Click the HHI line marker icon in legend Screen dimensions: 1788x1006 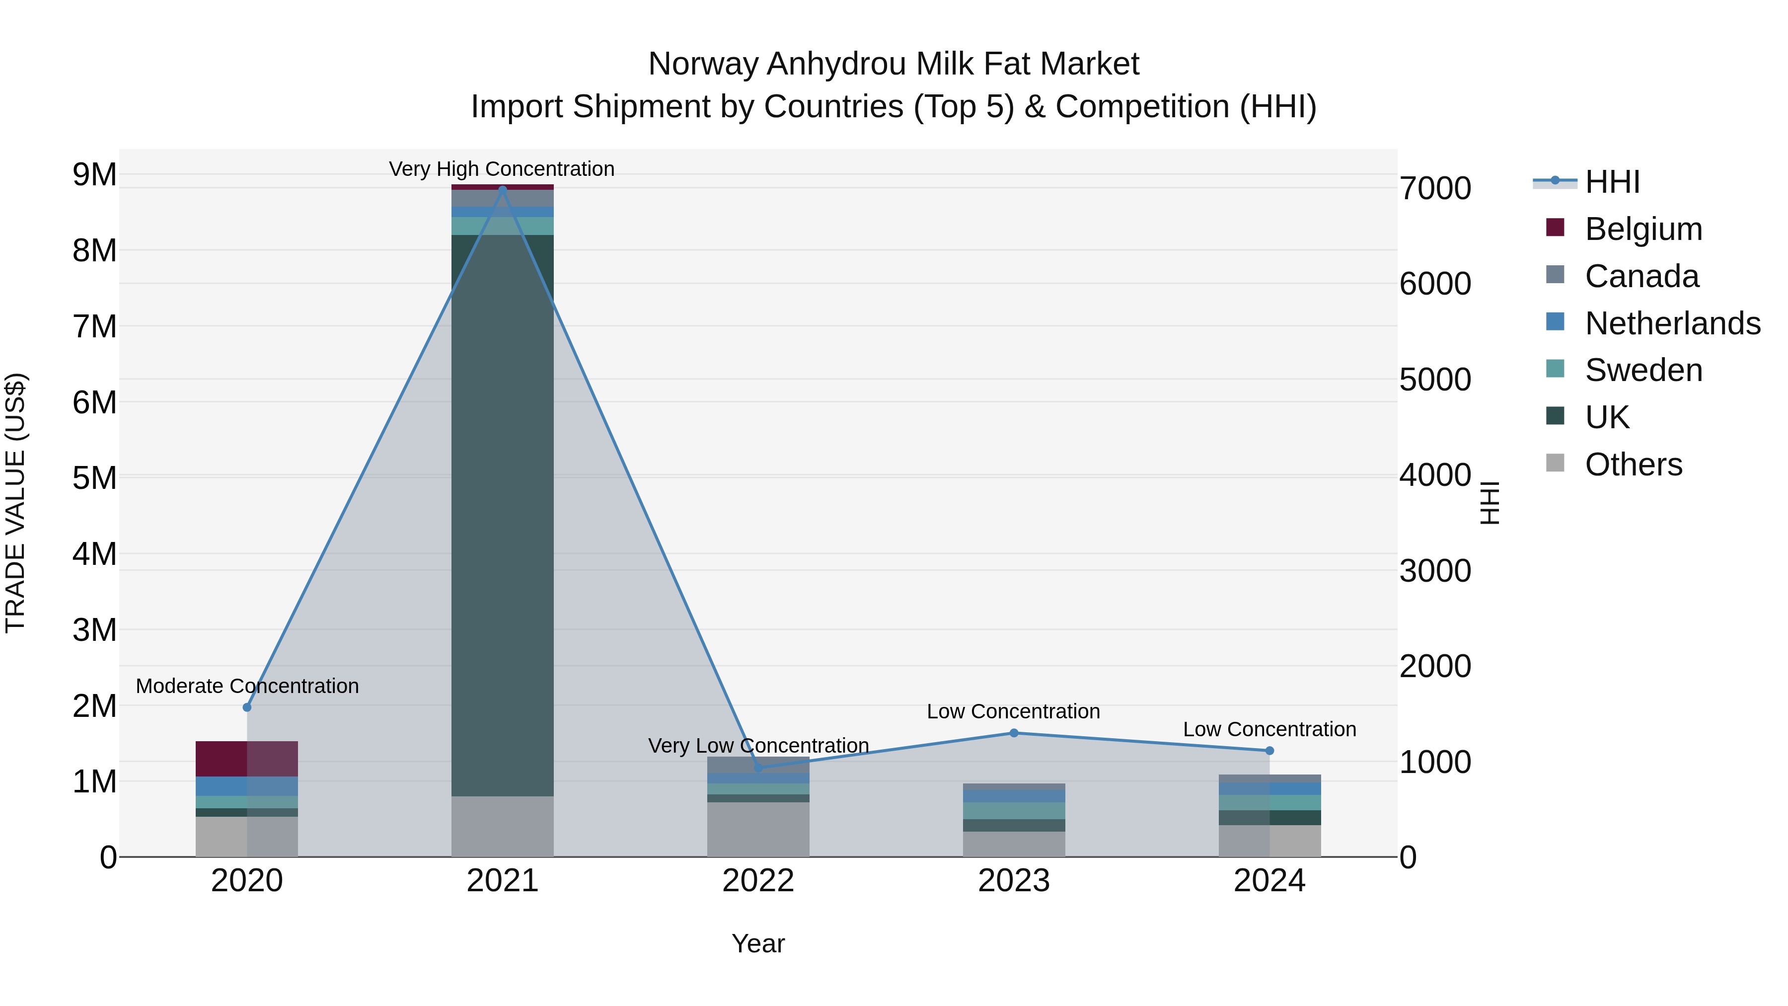[x=1555, y=180]
